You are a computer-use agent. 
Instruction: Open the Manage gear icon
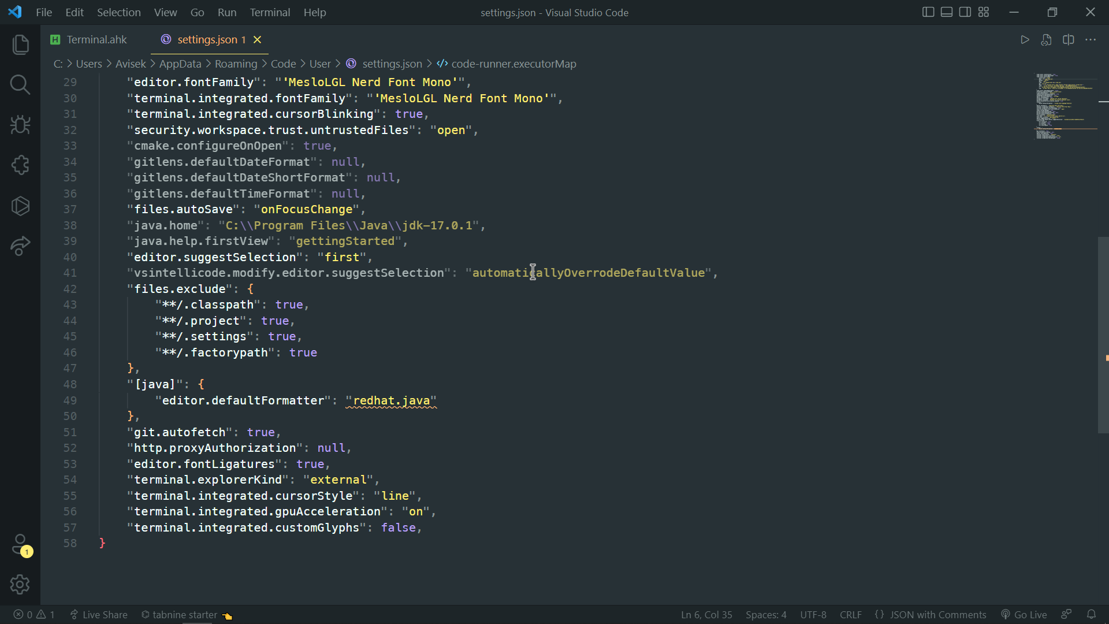(20, 584)
